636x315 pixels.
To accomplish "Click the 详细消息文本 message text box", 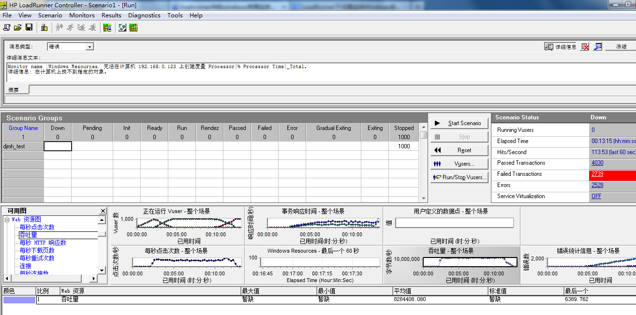I will 320,72.
